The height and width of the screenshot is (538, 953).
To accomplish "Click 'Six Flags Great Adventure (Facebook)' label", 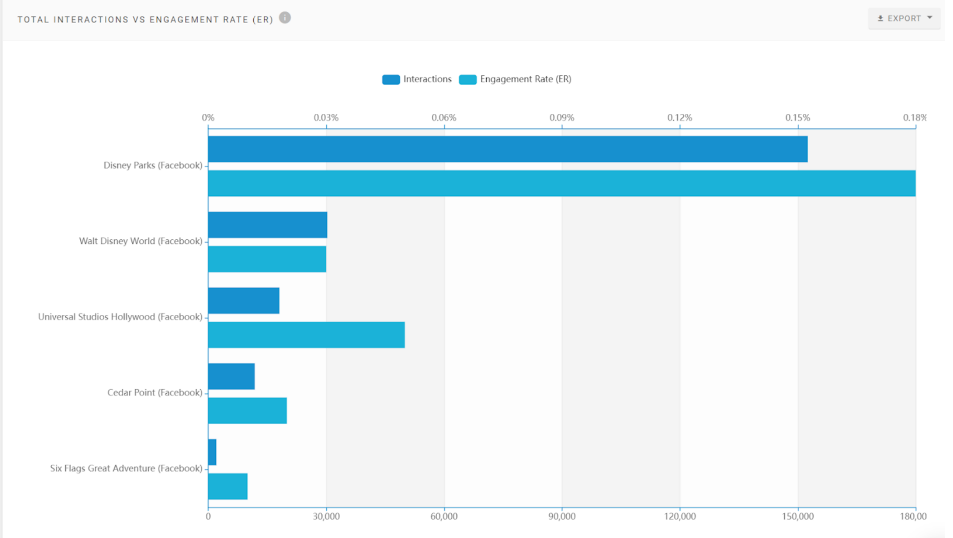I will pyautogui.click(x=126, y=468).
